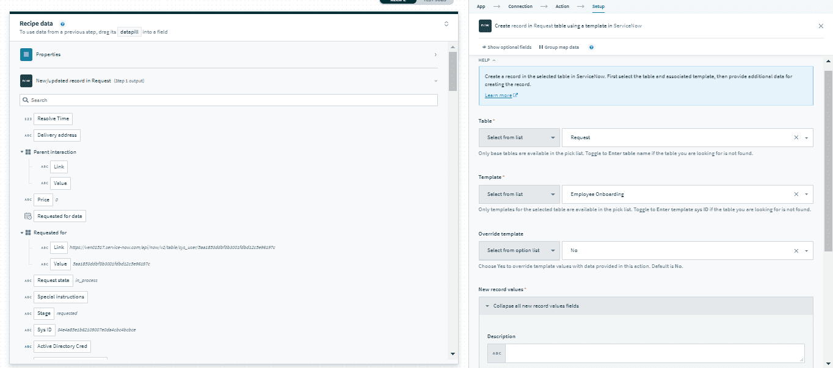Open the Table 'Select from list' dropdown
The image size is (833, 368).
tap(519, 138)
